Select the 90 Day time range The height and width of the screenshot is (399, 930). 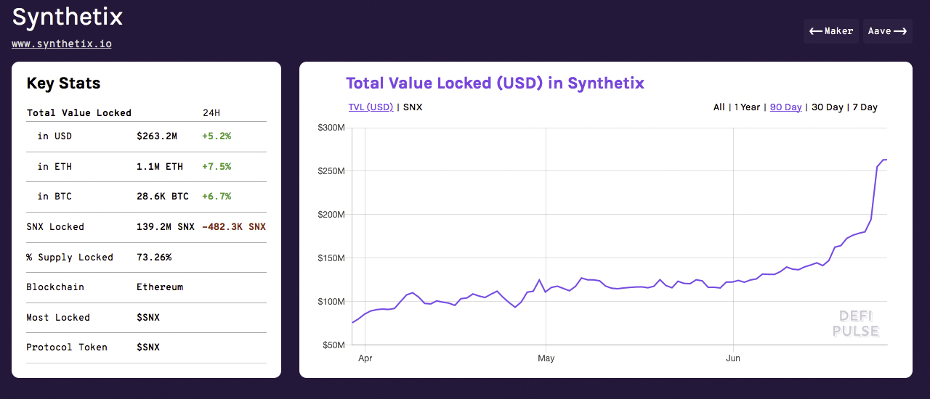pyautogui.click(x=786, y=107)
